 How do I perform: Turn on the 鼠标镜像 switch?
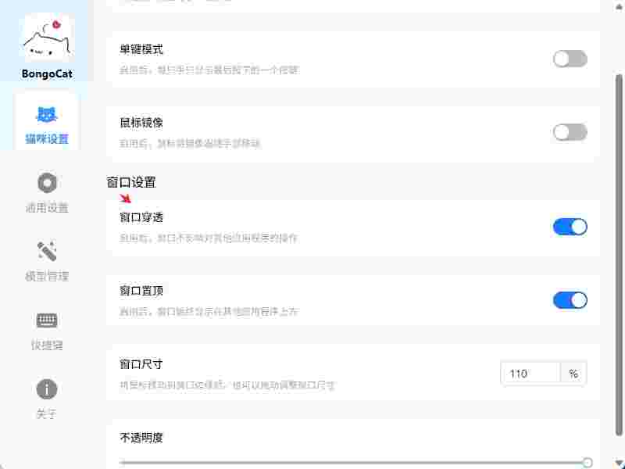point(570,132)
